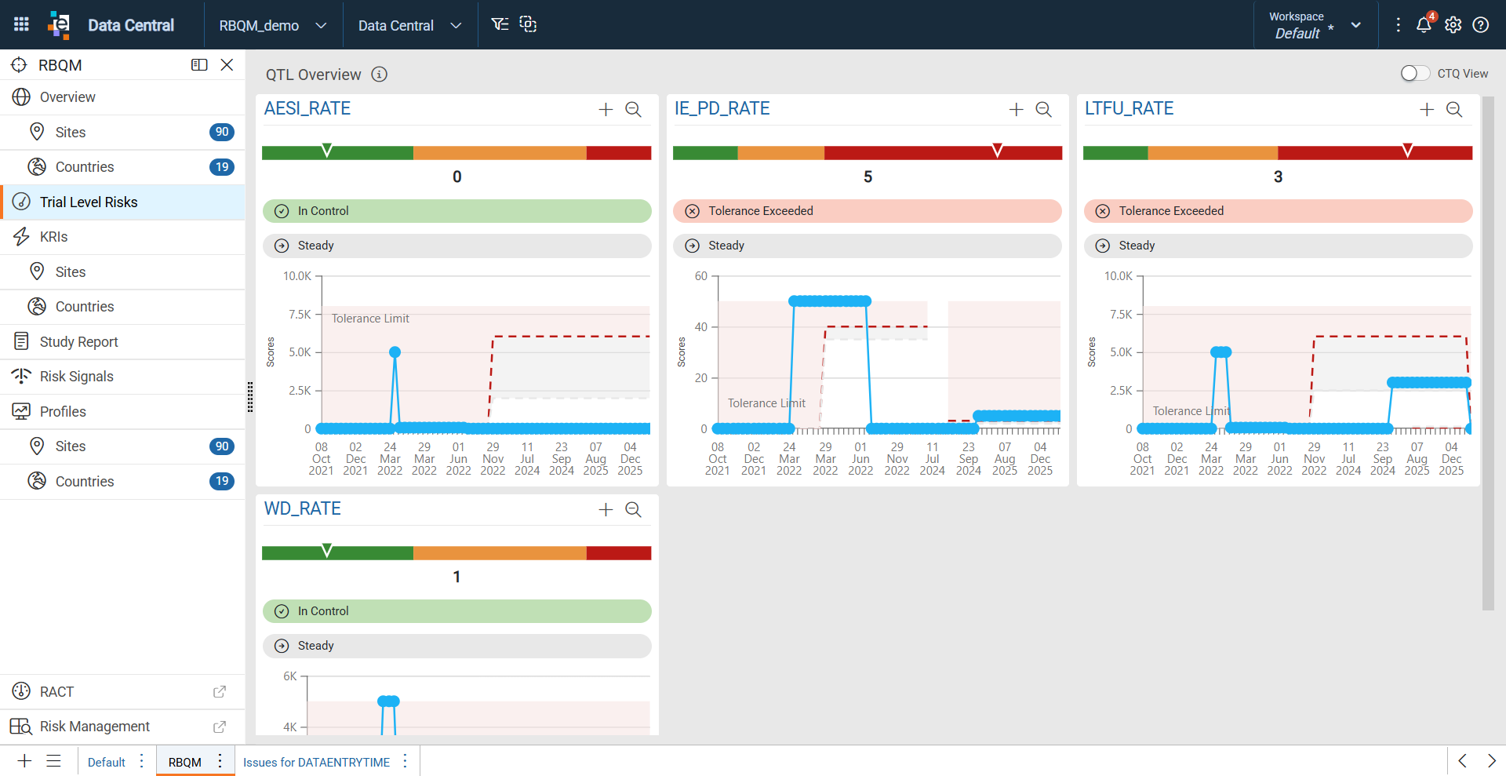Click the In Control status on AESI_RATE
Viewport: 1506px width, 776px height.
[x=457, y=211]
